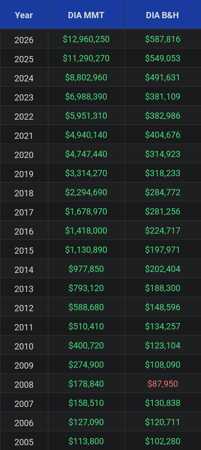Image resolution: width=201 pixels, height=450 pixels.
Task: Select the $281,256 value
Action: tap(163, 212)
